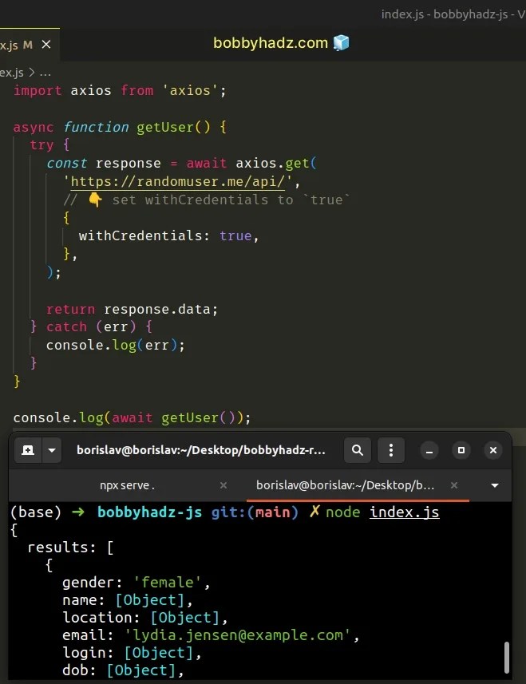The width and height of the screenshot is (526, 684).
Task: Expand new tab options dropdown arrow
Action: click(x=52, y=450)
